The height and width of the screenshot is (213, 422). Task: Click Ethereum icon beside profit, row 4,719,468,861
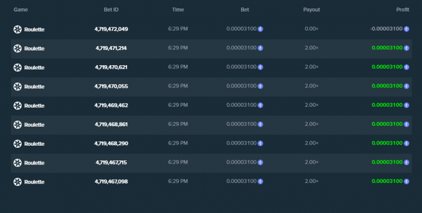406,124
